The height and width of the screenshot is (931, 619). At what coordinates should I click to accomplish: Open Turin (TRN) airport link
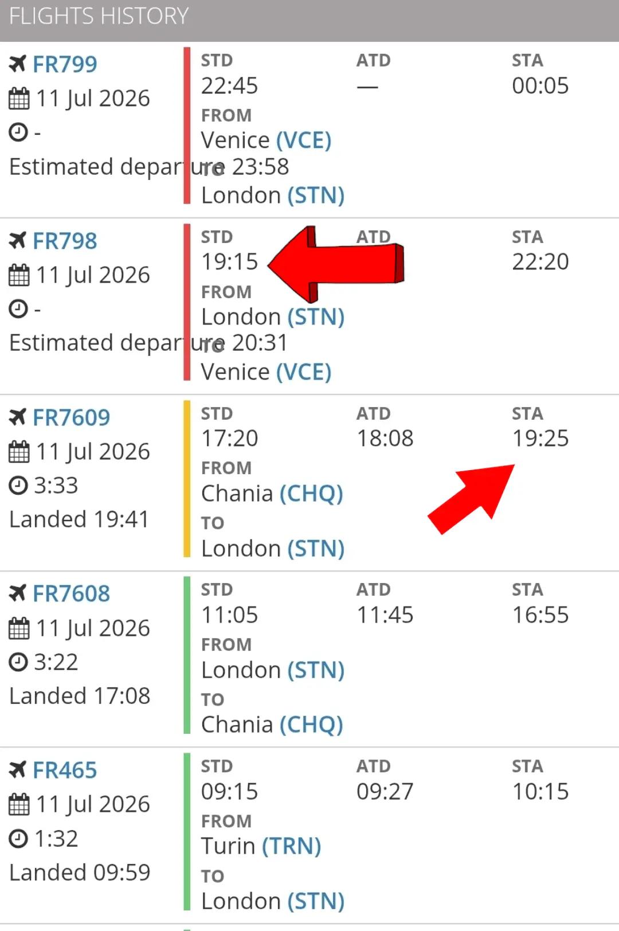261,846
